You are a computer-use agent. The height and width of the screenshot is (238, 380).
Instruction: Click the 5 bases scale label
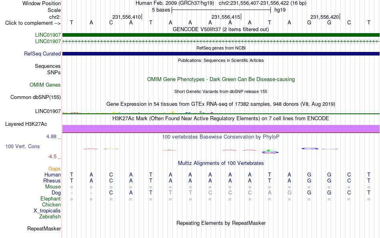pos(161,10)
